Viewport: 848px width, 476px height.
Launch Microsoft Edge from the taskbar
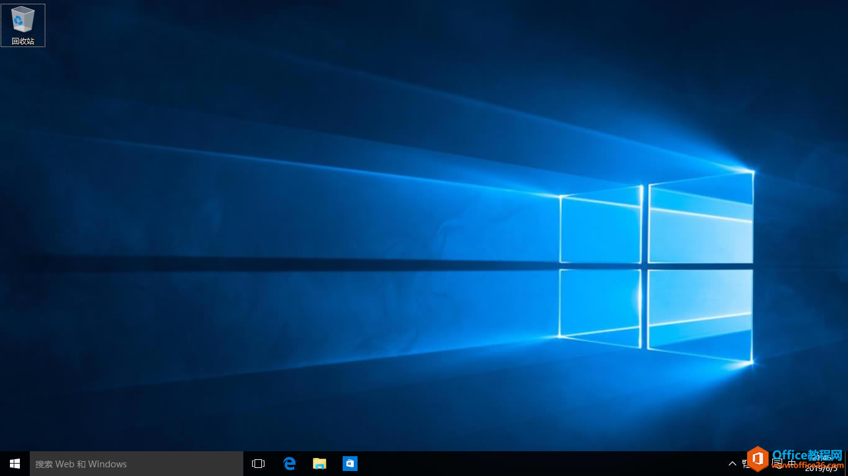(289, 464)
